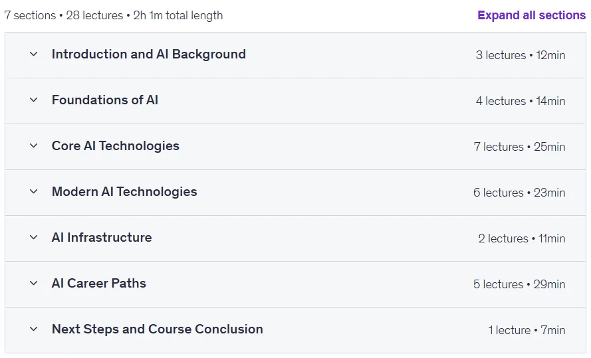The height and width of the screenshot is (358, 591).
Task: Toggle the chevron next to Core AI Technologies
Action: tap(33, 145)
